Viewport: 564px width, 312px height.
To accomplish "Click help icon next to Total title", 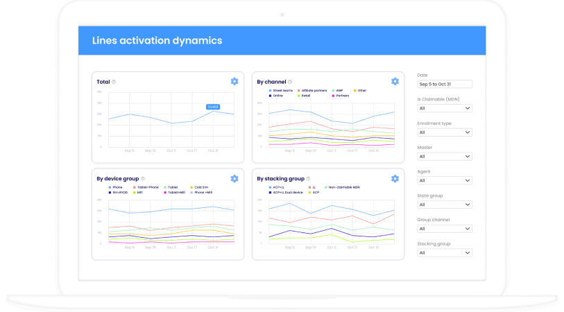I will pos(114,82).
